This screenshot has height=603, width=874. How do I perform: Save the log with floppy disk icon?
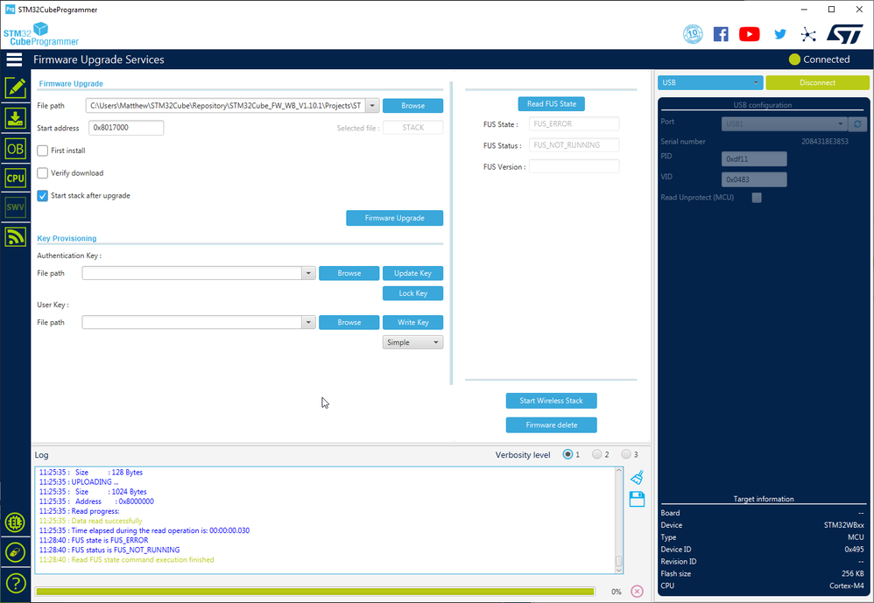[637, 499]
